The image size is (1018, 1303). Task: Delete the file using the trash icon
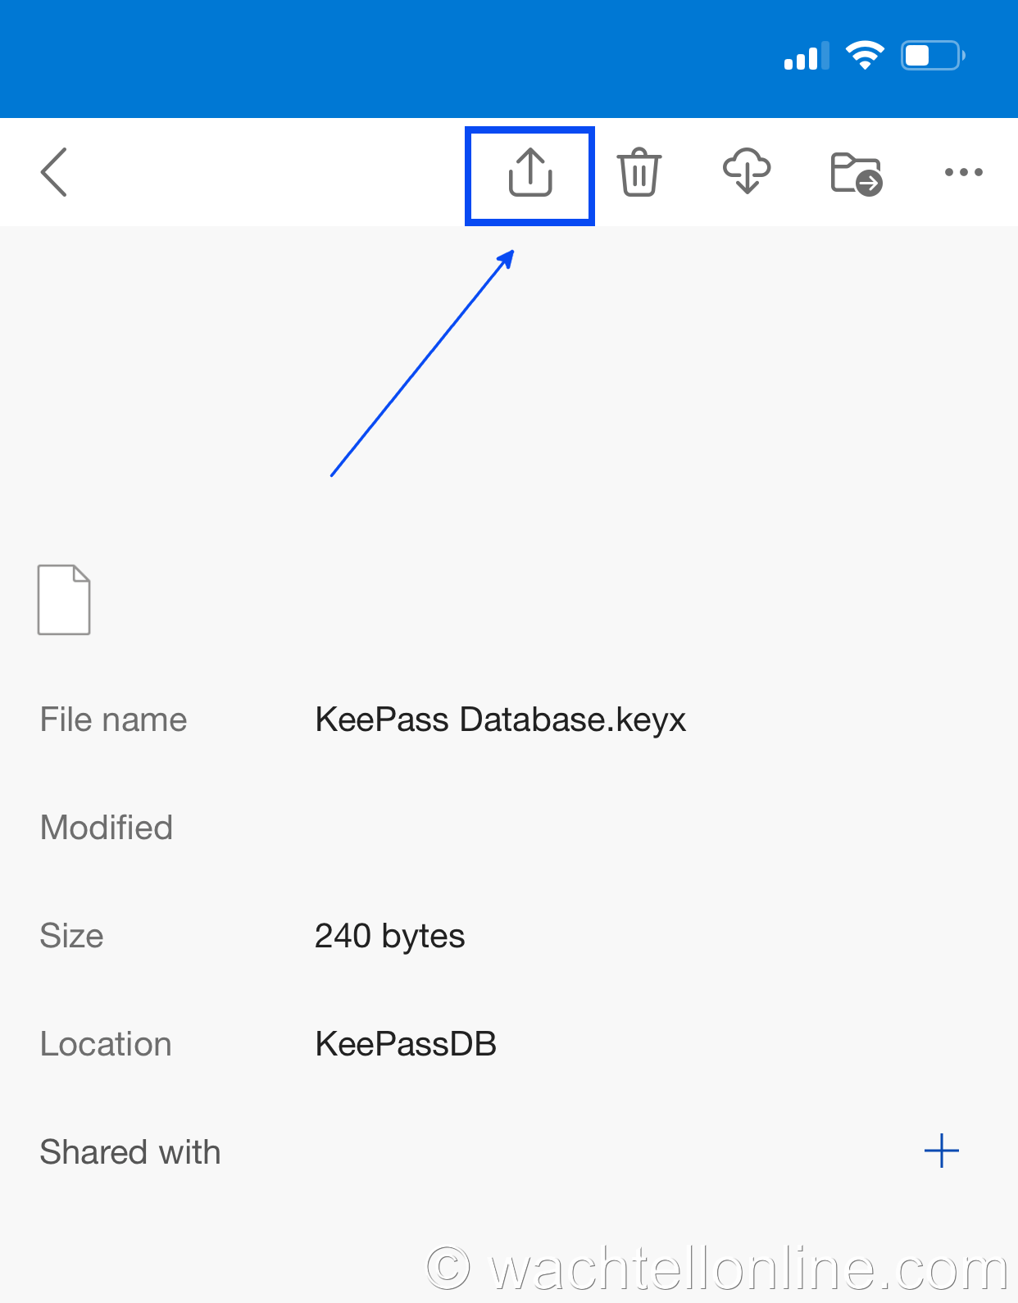pos(639,171)
